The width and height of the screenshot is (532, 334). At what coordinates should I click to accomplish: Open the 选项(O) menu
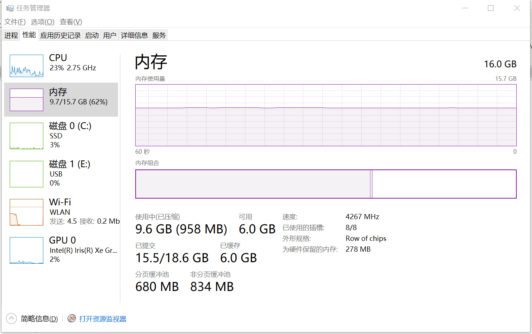[43, 22]
